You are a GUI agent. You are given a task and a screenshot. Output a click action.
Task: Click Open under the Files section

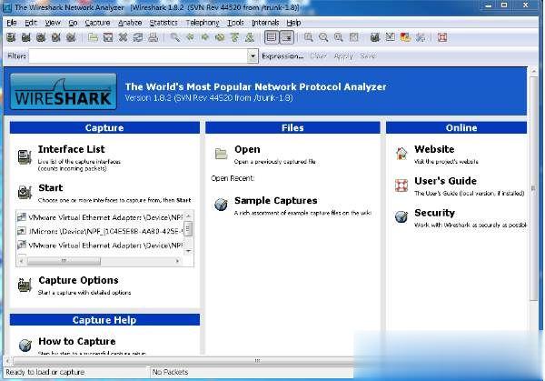point(247,149)
